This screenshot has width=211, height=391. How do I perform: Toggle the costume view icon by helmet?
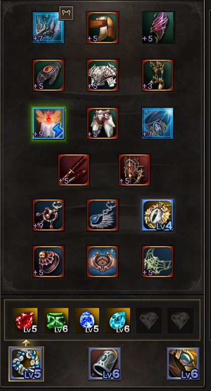[66, 13]
